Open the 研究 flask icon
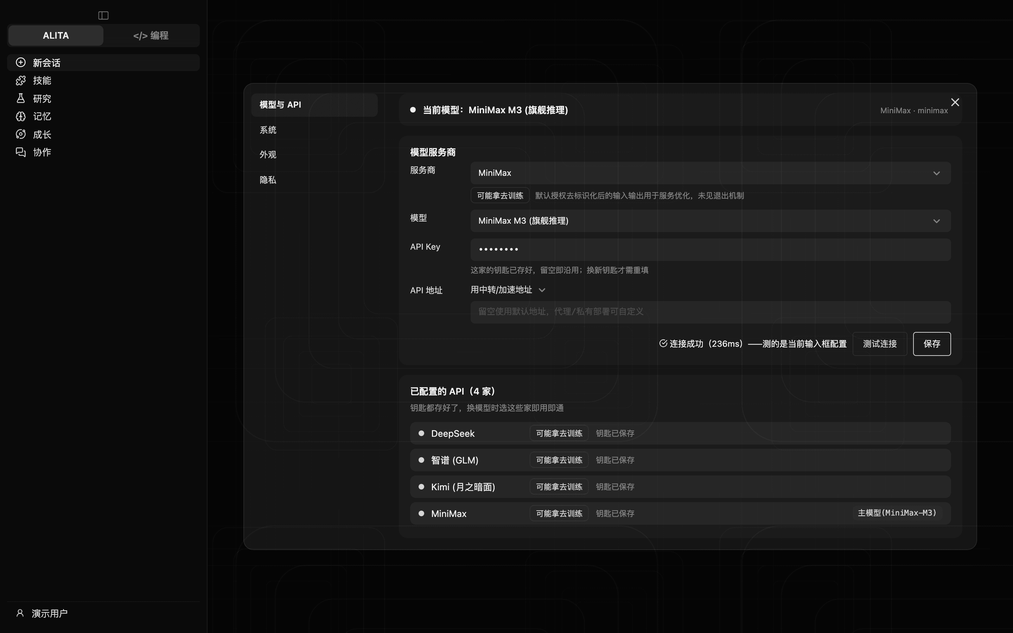This screenshot has width=1013, height=633. pyautogui.click(x=20, y=98)
